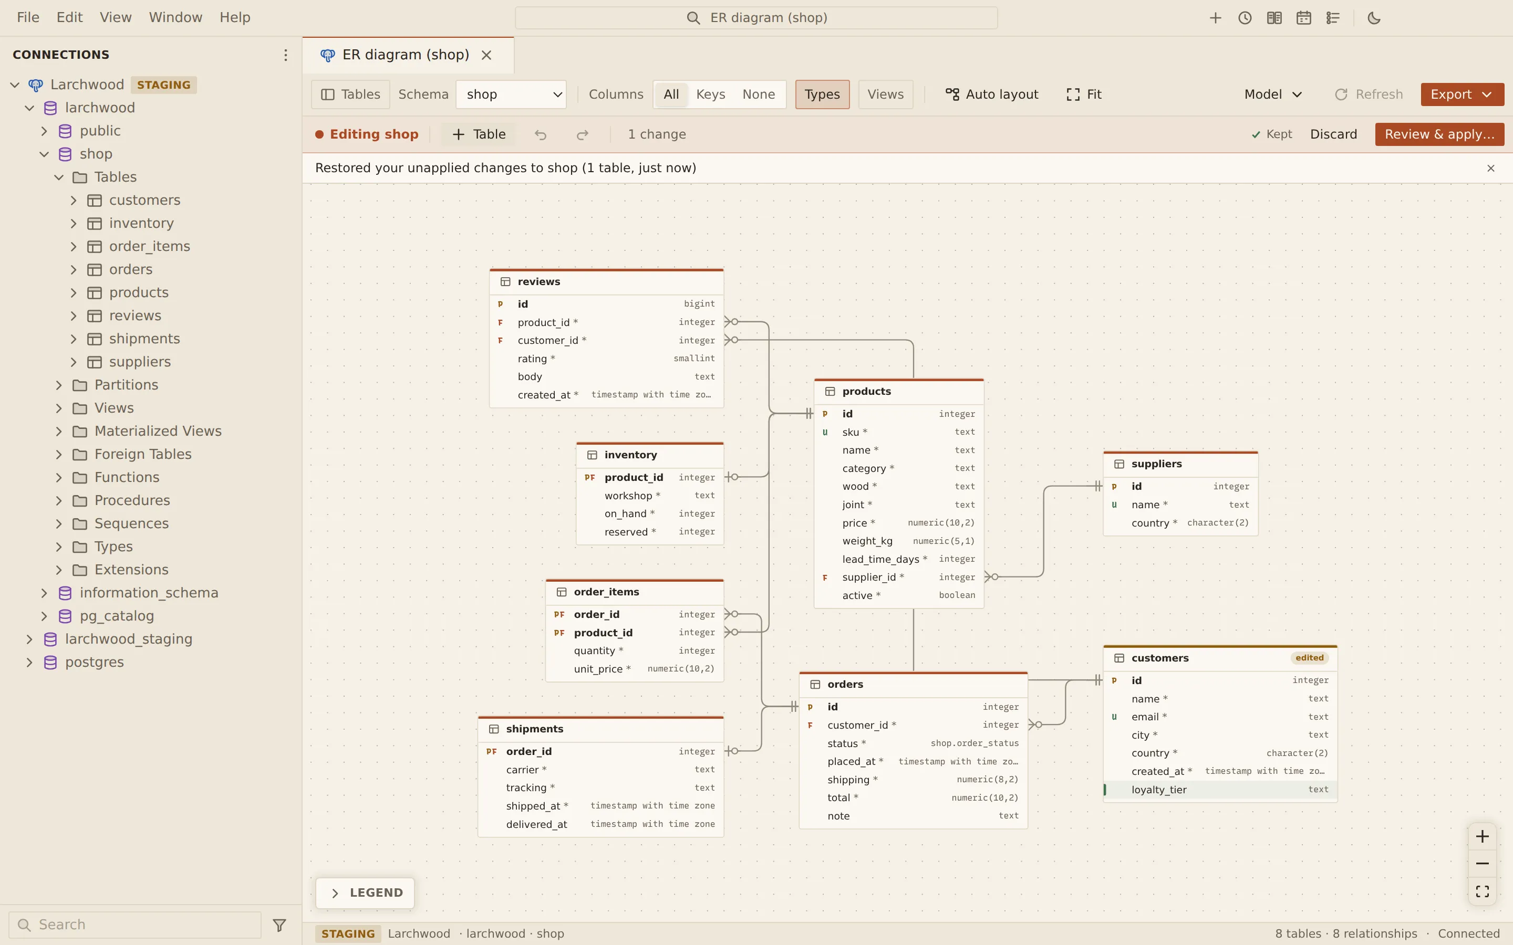1513x945 pixels.
Task: Zoom in on the diagram canvas
Action: (x=1483, y=836)
